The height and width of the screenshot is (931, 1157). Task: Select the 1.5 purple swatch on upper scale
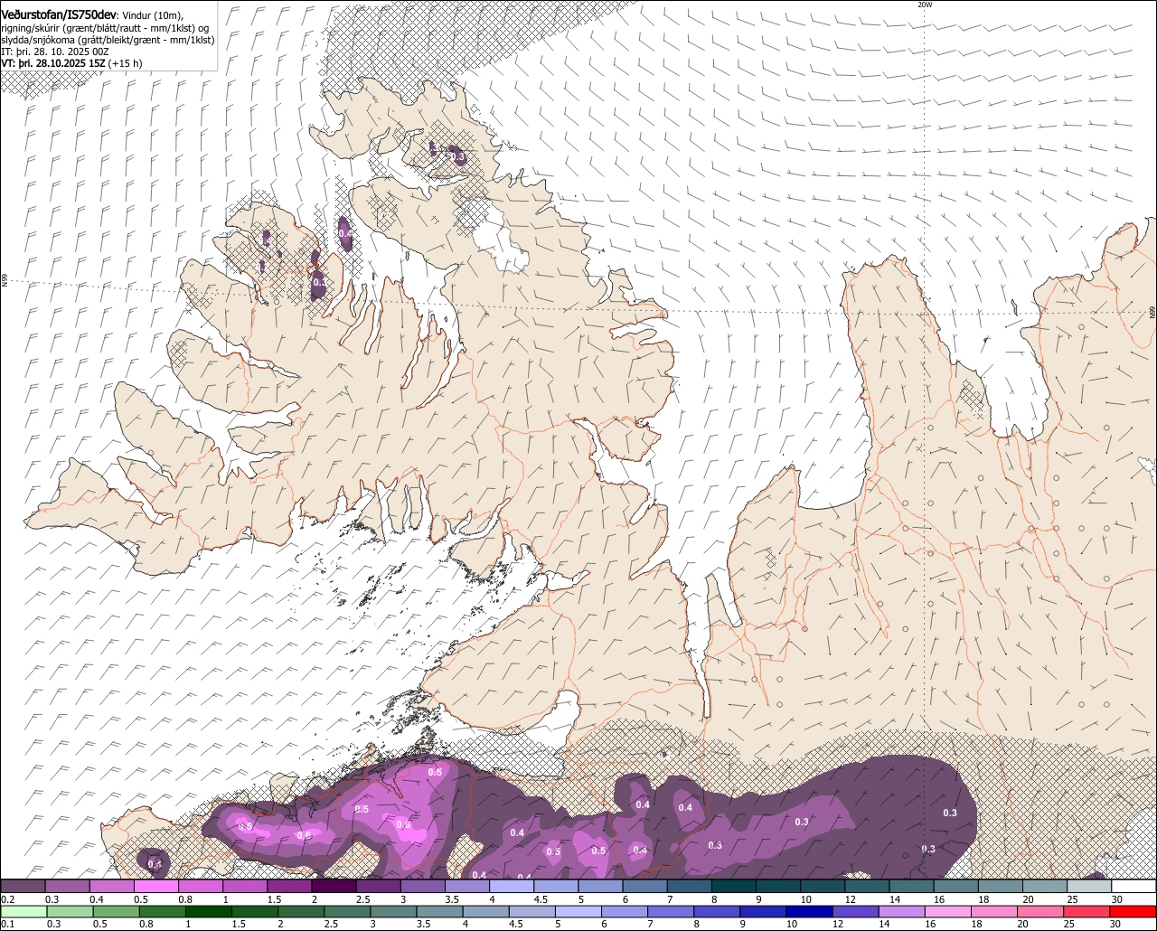[x=289, y=886]
